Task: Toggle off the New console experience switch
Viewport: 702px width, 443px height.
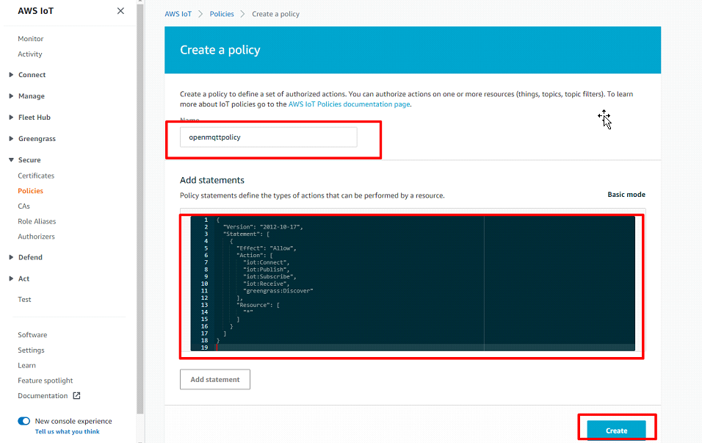Action: 23,421
